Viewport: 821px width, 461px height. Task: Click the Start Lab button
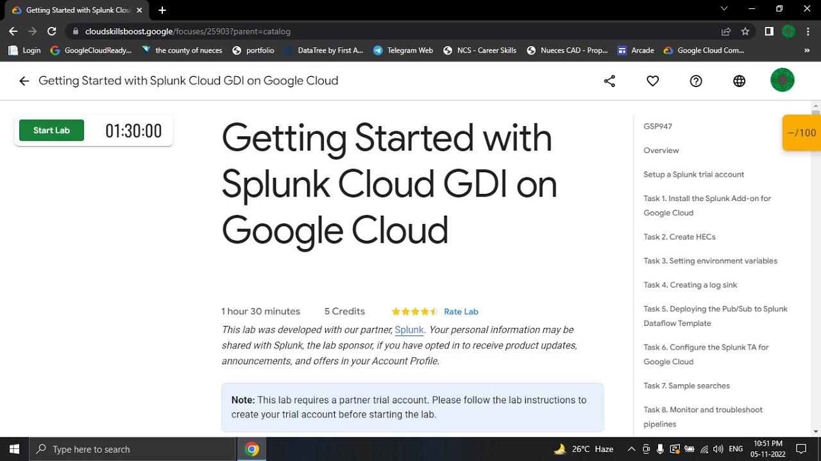(x=51, y=130)
